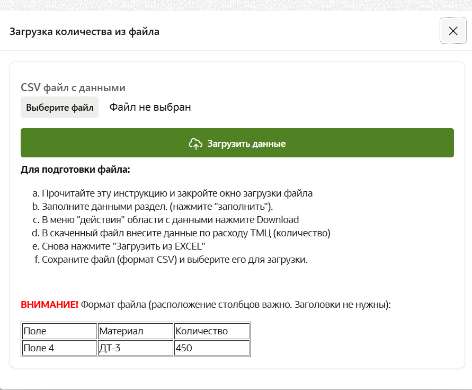Select the "Количество" header cell
472x390 pixels.
(211, 331)
